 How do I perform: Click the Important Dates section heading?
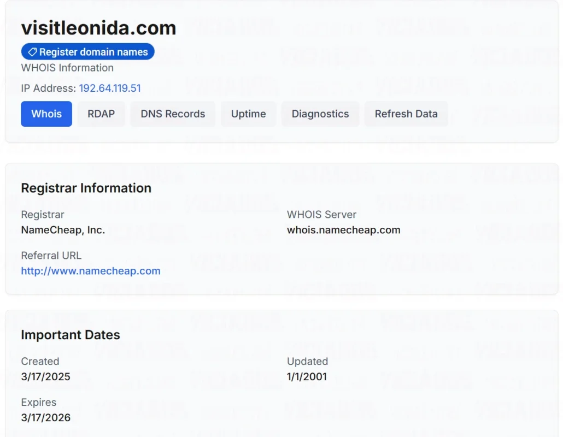[71, 335]
